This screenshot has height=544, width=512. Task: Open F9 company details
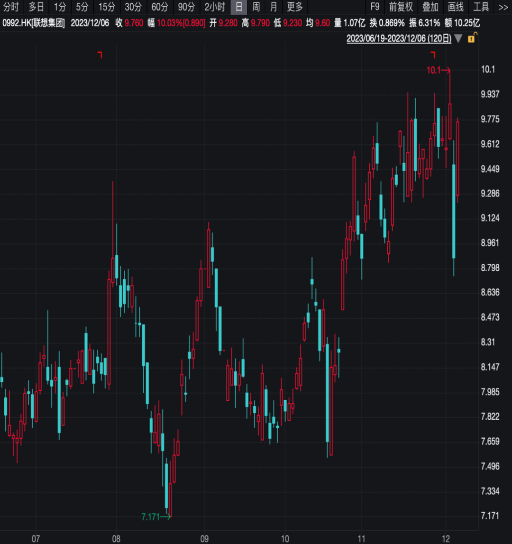[375, 7]
